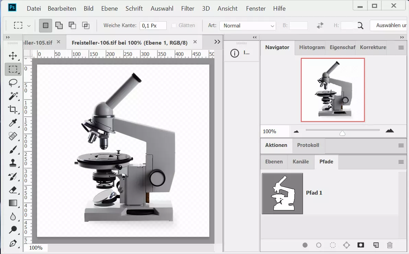
Task: Switch to the Ebenen tab
Action: tap(274, 162)
